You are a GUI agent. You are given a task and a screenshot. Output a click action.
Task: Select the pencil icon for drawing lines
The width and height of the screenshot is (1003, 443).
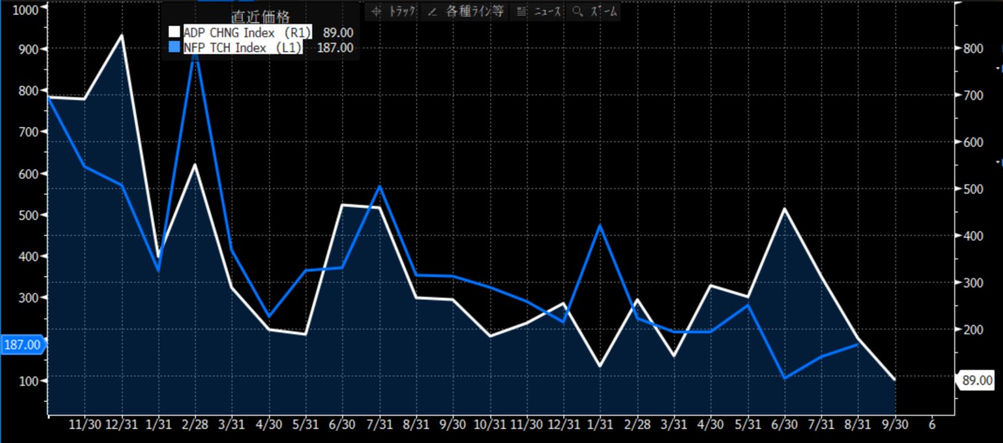tap(433, 12)
